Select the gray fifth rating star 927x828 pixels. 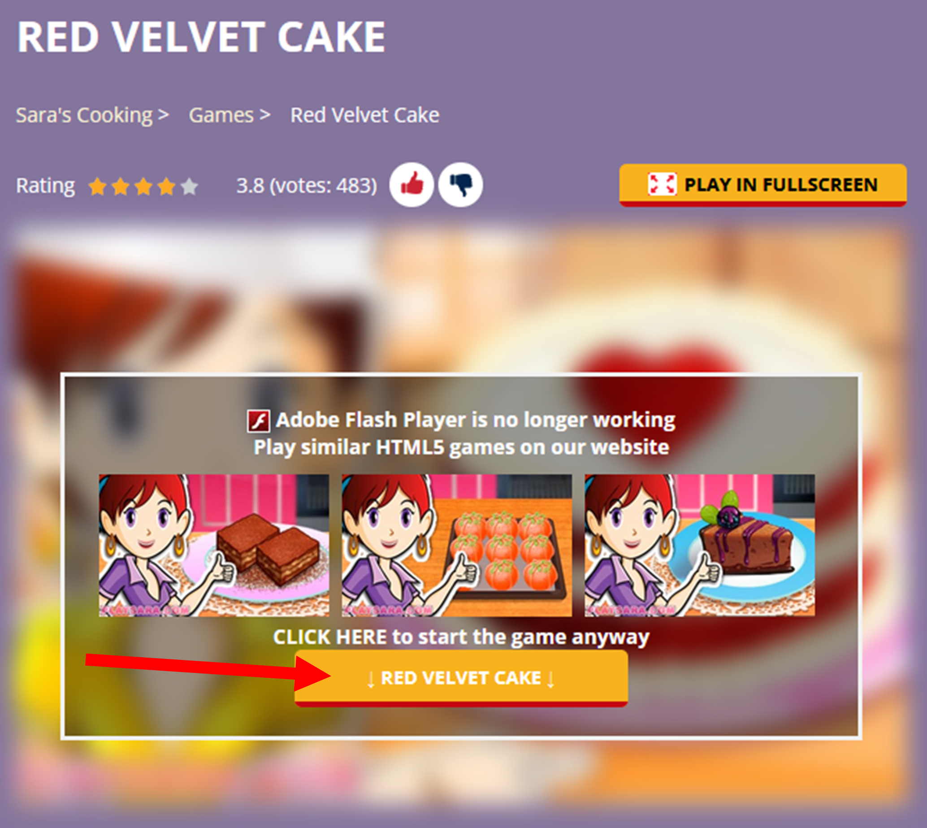[x=189, y=186]
